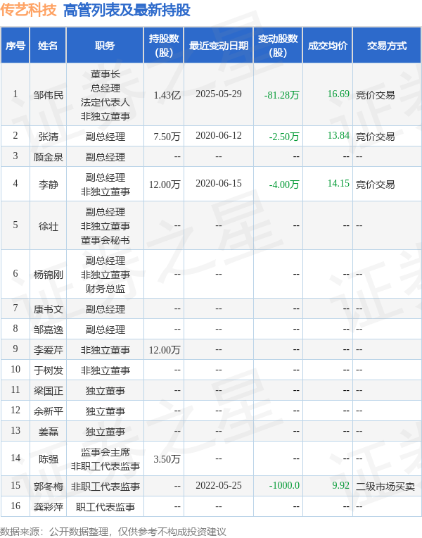The width and height of the screenshot is (422, 538).
Task: Click 副总经理 in 康书文's row
Action: [x=105, y=309]
